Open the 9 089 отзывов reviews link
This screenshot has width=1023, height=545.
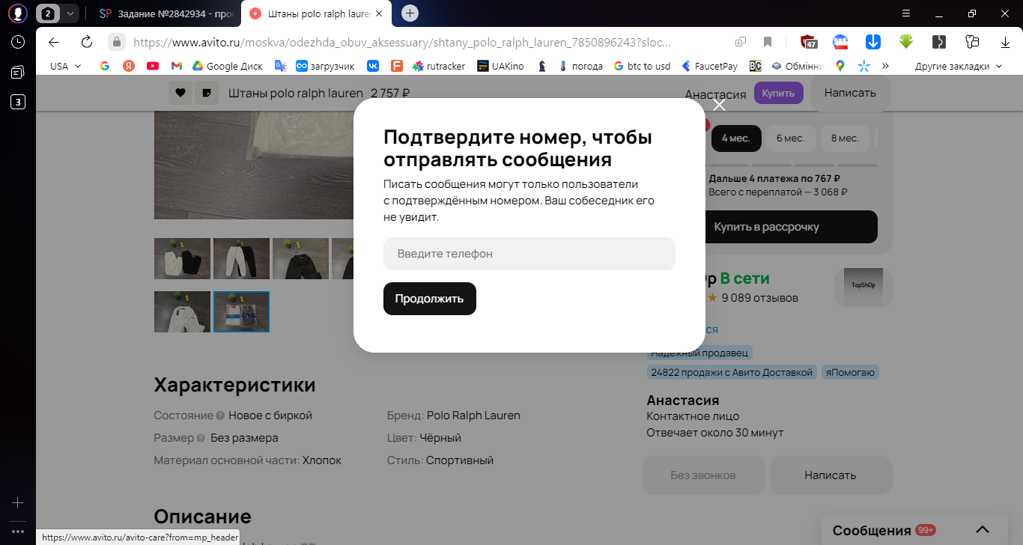[759, 298]
